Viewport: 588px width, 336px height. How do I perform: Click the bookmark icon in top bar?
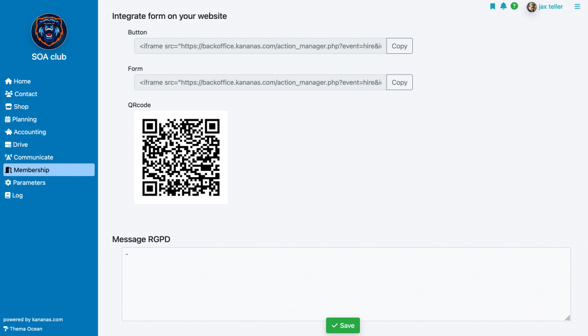[x=493, y=6]
